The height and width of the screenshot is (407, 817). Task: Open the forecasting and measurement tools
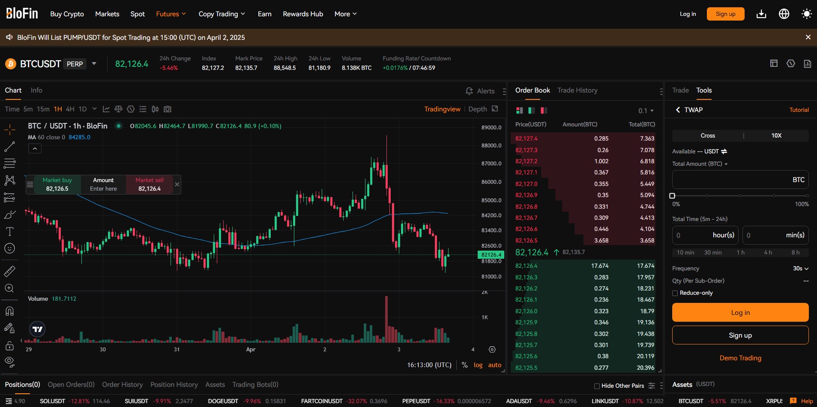tap(9, 198)
